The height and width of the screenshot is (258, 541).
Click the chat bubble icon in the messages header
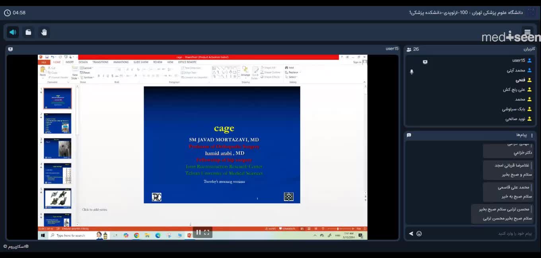click(x=409, y=135)
